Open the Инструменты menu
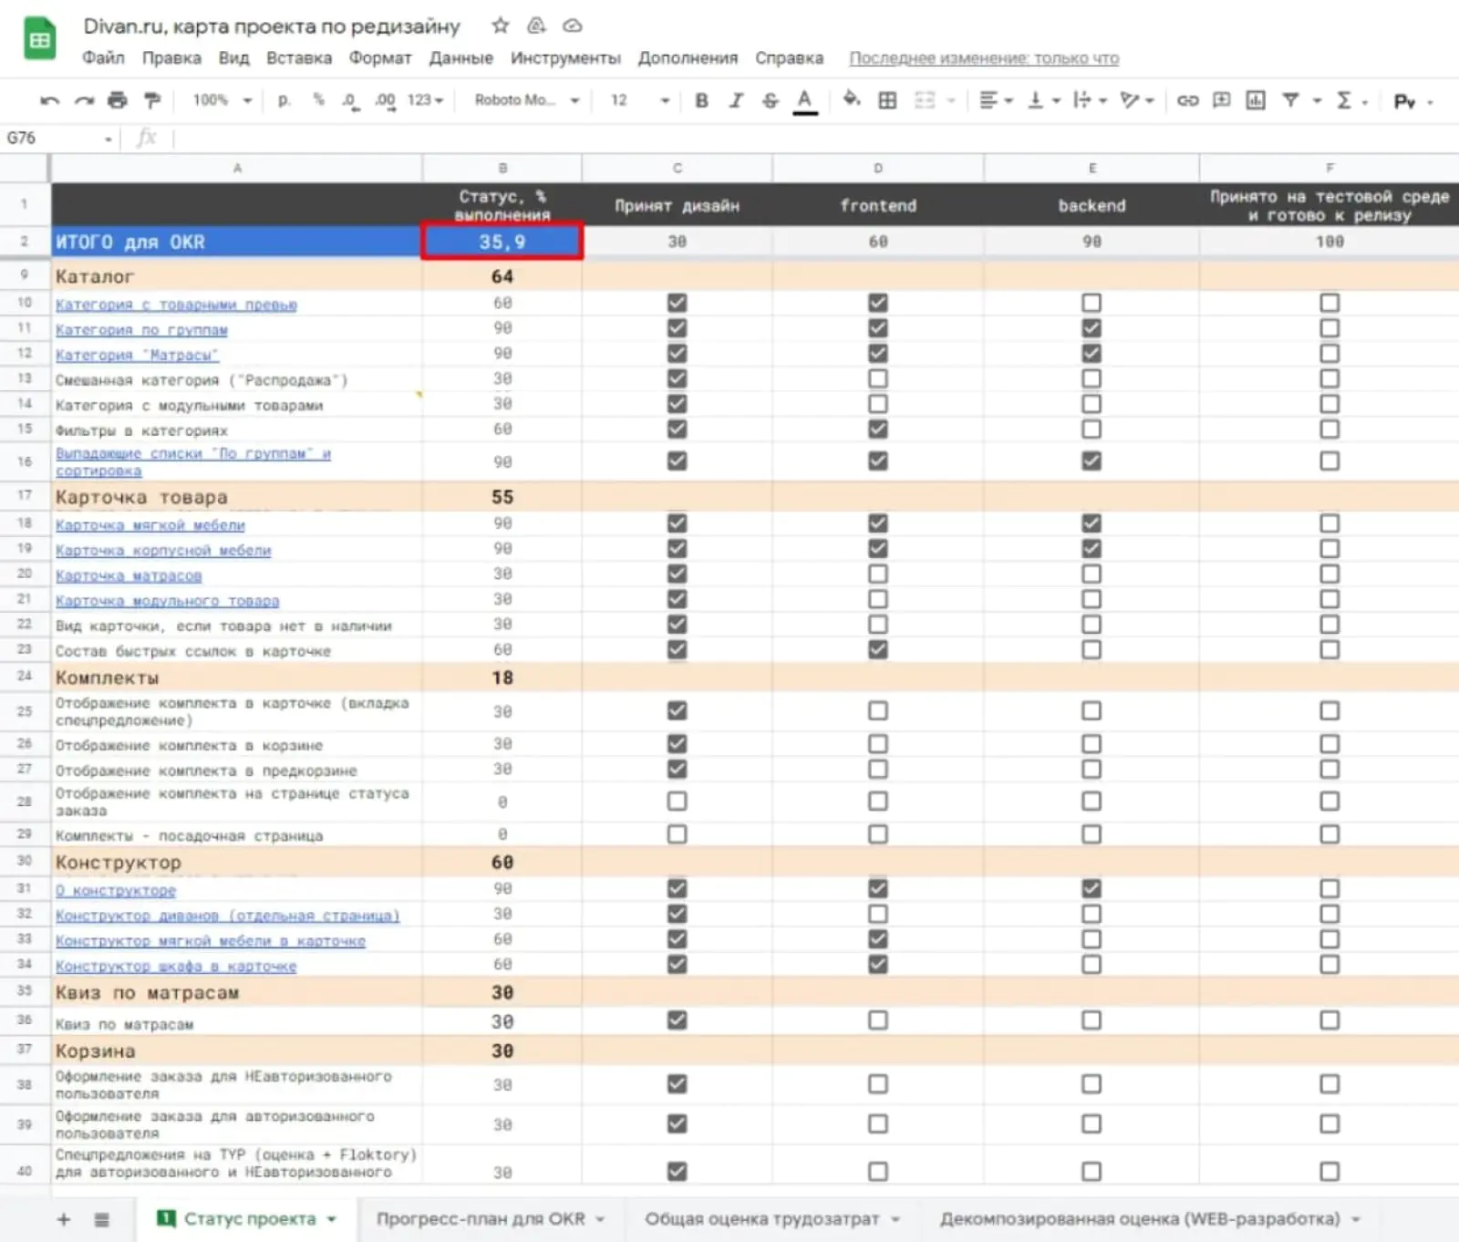This screenshot has width=1459, height=1242. [x=565, y=57]
